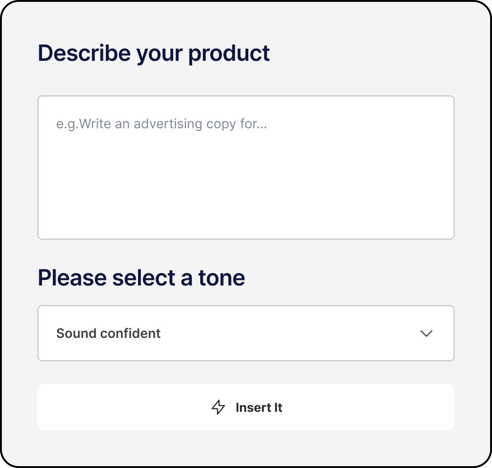Click the 'e.g.Write an advertising copy' placeholder
This screenshot has width=492, height=468.
pos(161,124)
